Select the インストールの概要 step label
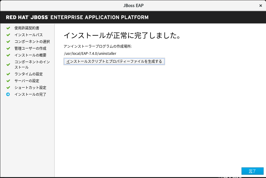This screenshot has height=178, width=266. (x=30, y=55)
